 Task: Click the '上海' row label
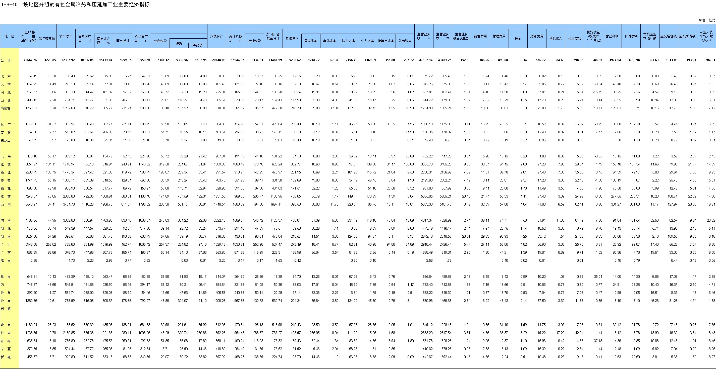(x=6, y=156)
